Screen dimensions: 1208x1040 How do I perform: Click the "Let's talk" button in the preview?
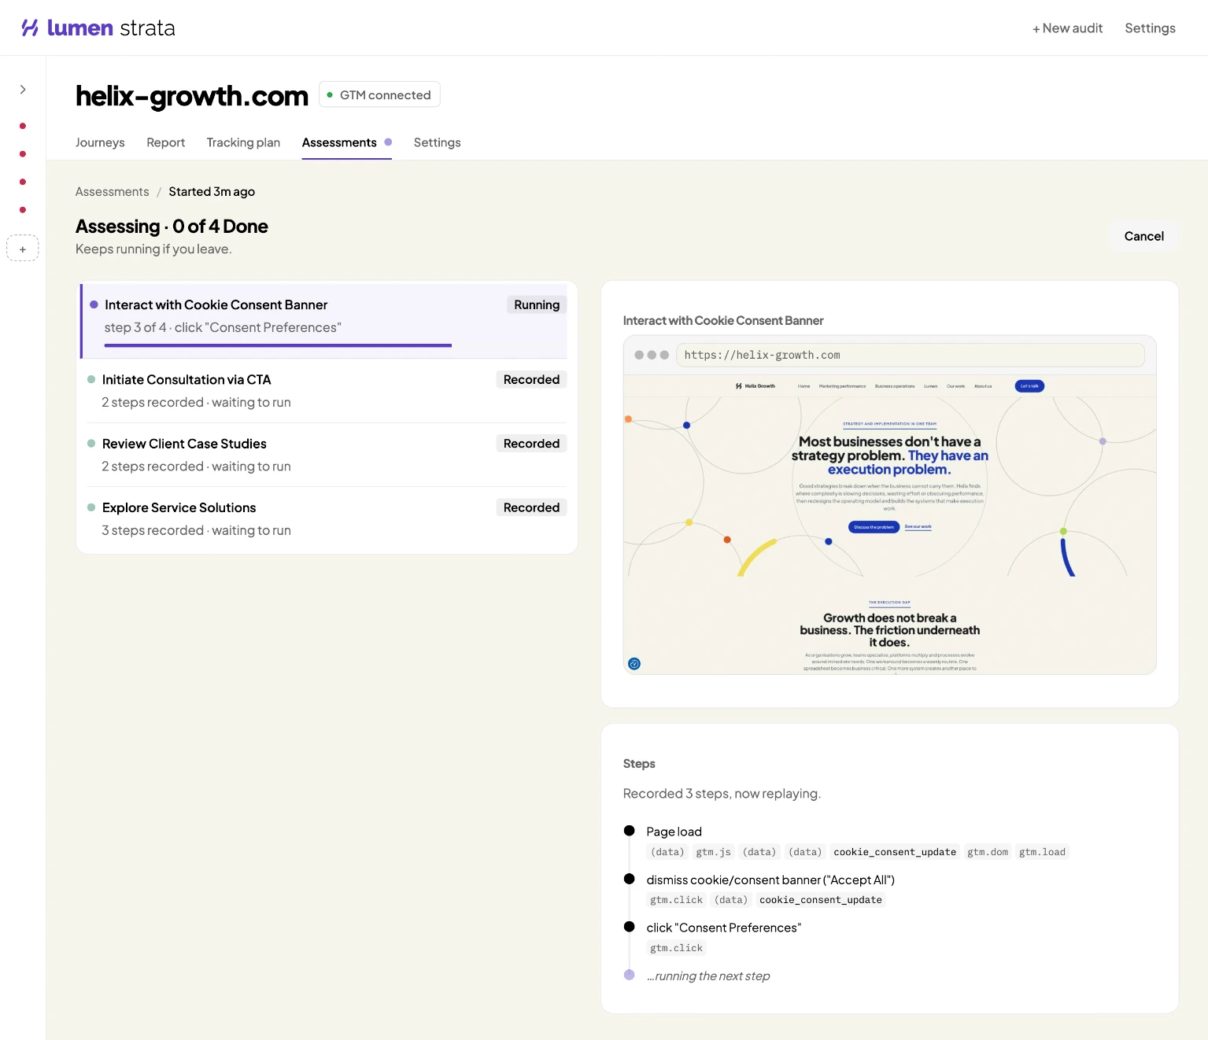click(x=1029, y=386)
